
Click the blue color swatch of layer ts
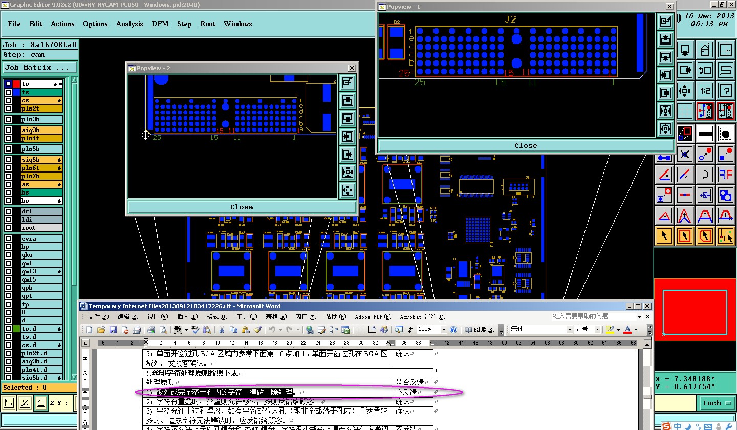click(16, 92)
